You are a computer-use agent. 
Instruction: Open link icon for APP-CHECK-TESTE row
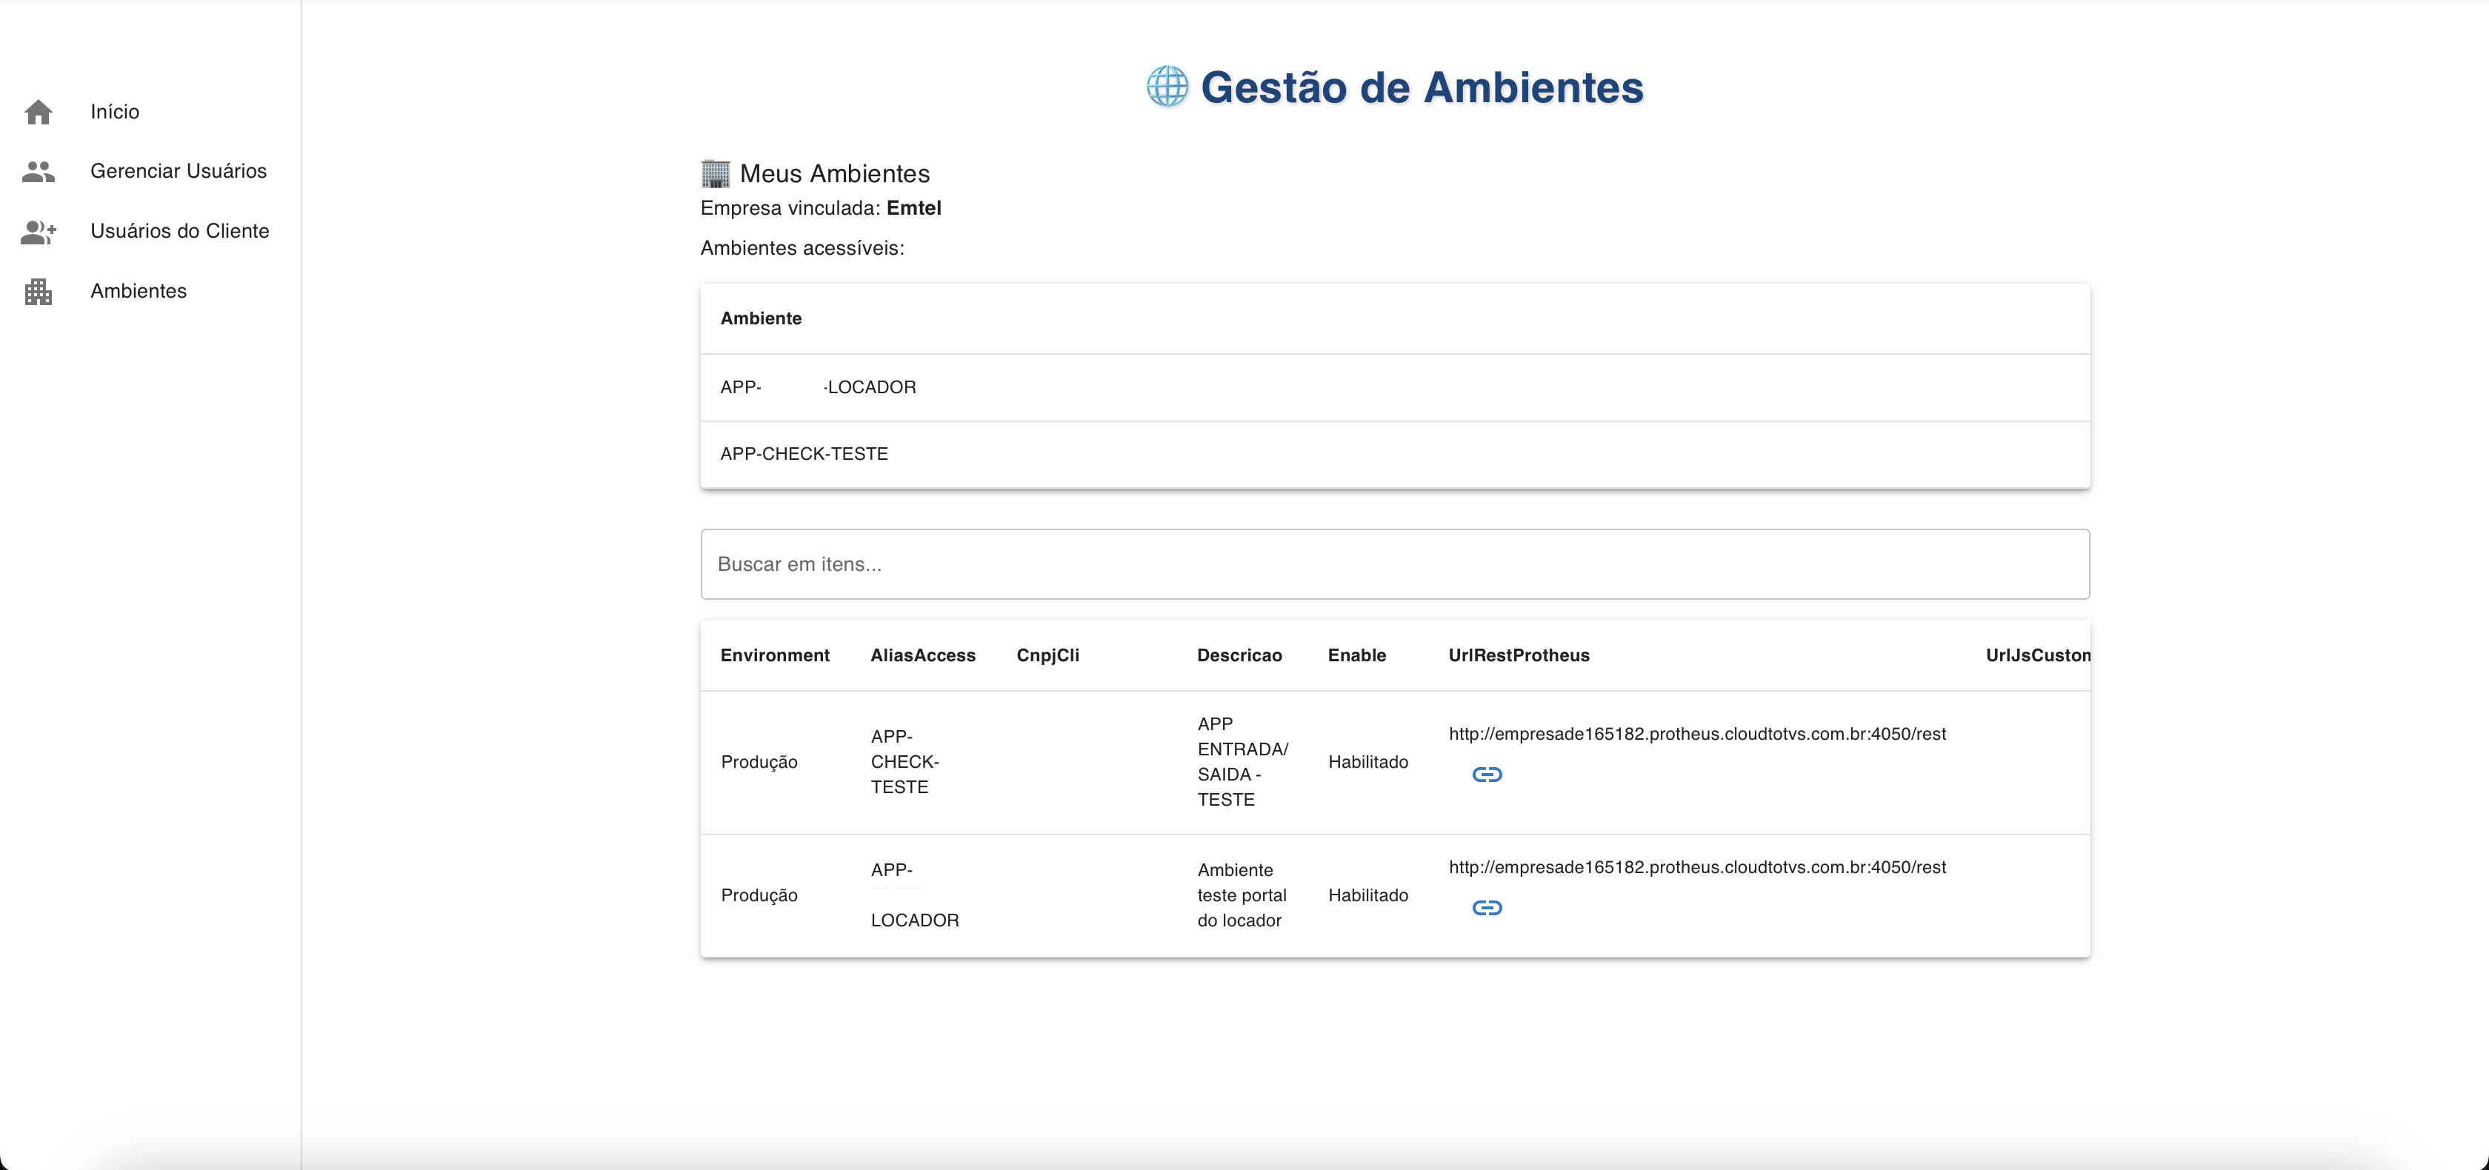(1486, 775)
